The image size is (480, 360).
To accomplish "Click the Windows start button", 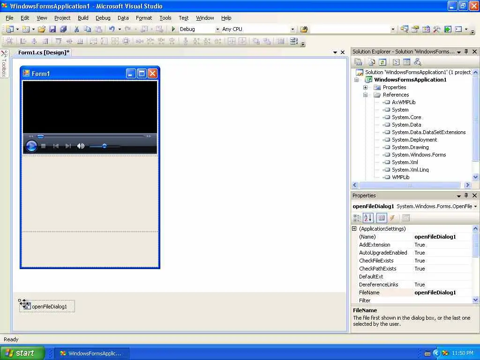I will coord(22,353).
